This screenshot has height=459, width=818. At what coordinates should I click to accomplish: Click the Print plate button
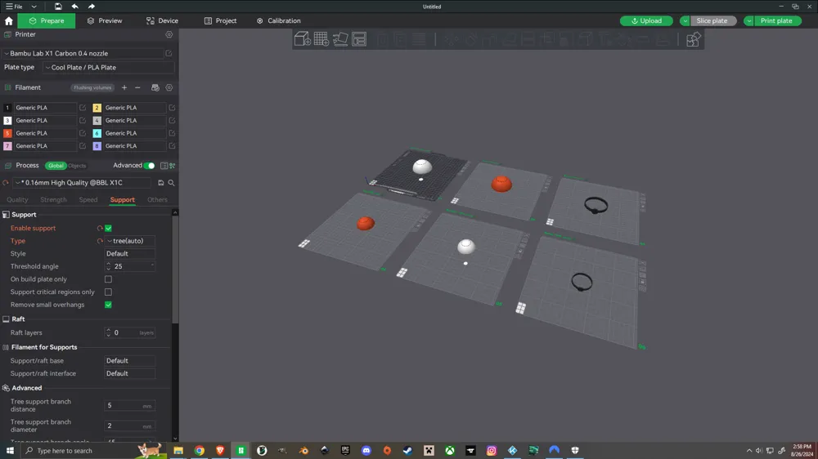coord(776,21)
